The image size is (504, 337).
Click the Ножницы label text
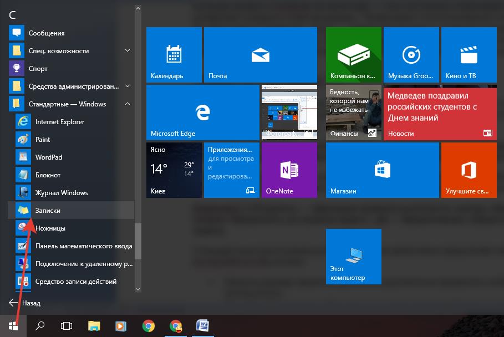[x=50, y=228]
